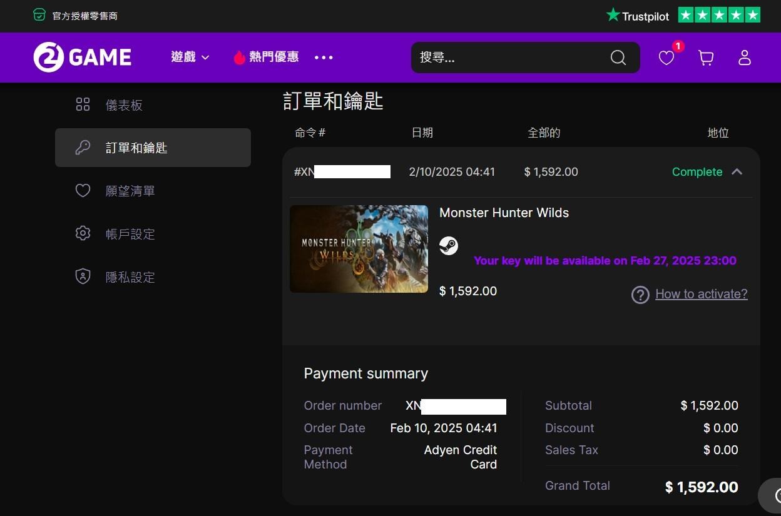This screenshot has height=516, width=781.
Task: Collapse the order details chevron
Action: pos(737,172)
